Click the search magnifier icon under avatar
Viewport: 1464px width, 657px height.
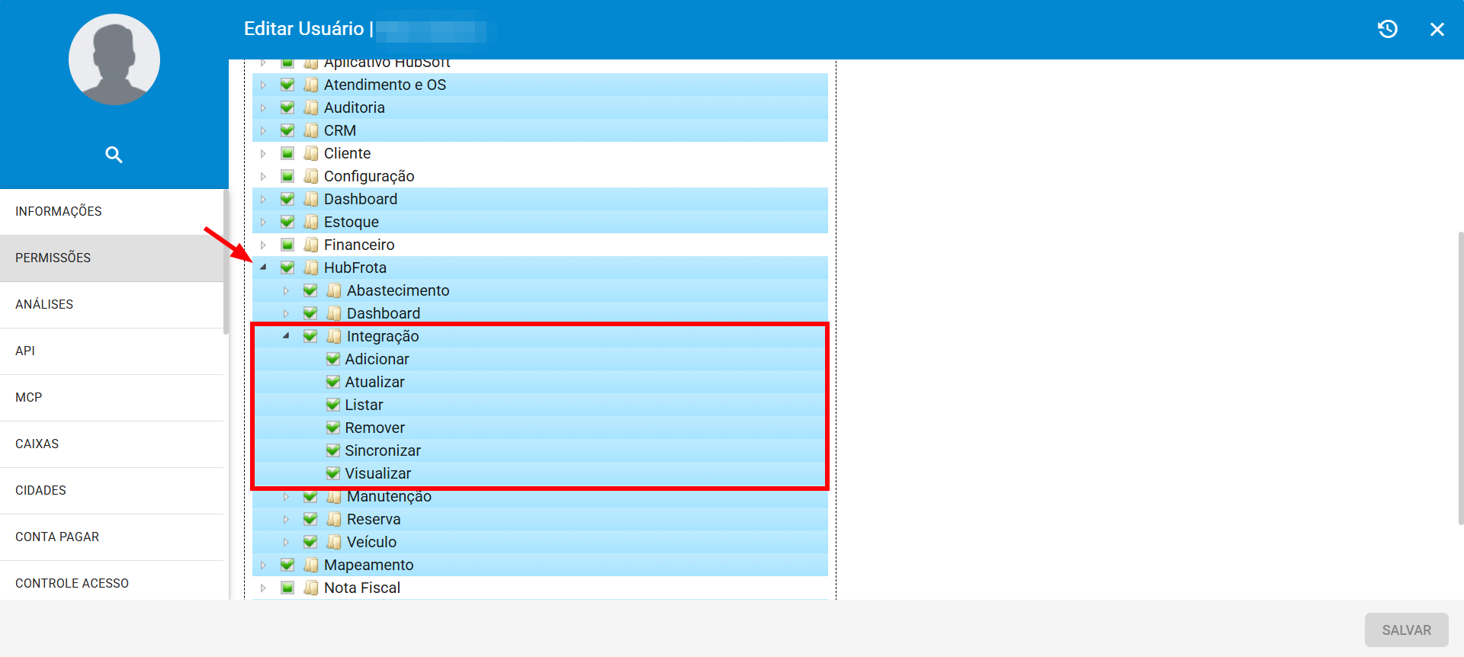[x=114, y=155]
